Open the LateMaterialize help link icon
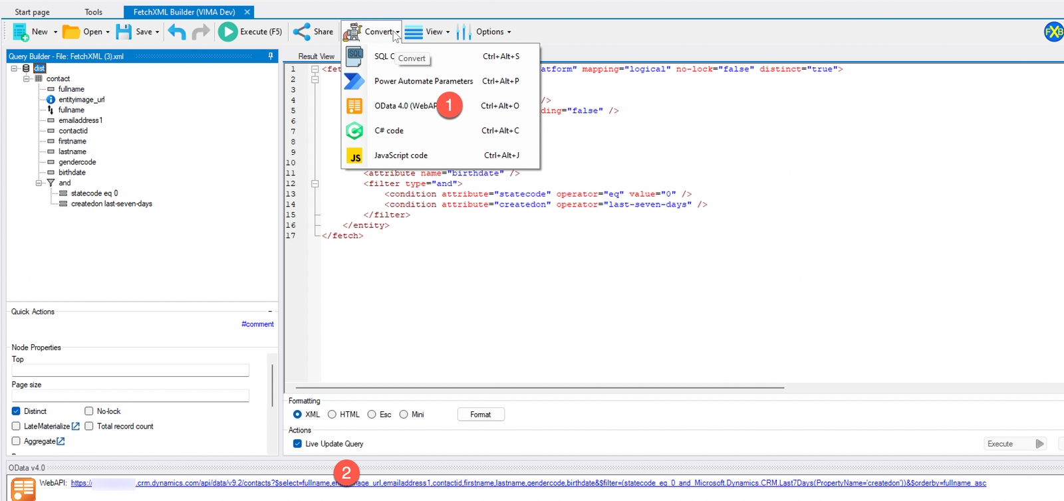Image resolution: width=1064 pixels, height=501 pixels. pyautogui.click(x=76, y=427)
